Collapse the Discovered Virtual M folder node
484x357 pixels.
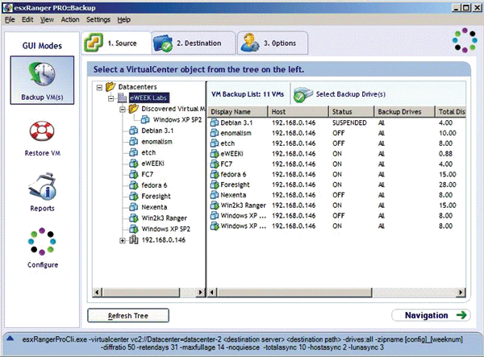123,110
